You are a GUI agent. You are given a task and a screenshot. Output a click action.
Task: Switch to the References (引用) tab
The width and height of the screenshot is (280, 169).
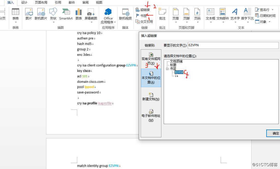tap(58, 3)
